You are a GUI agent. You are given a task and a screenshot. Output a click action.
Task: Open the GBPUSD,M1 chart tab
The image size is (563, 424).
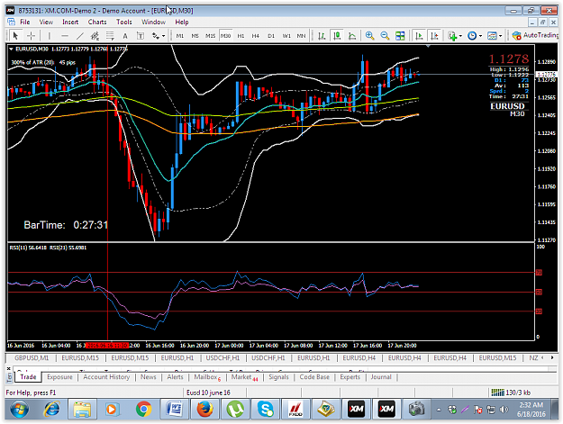click(32, 357)
